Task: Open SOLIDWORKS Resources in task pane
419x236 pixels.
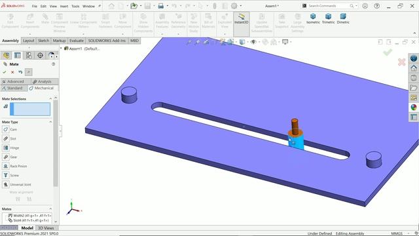Action: coord(414,68)
